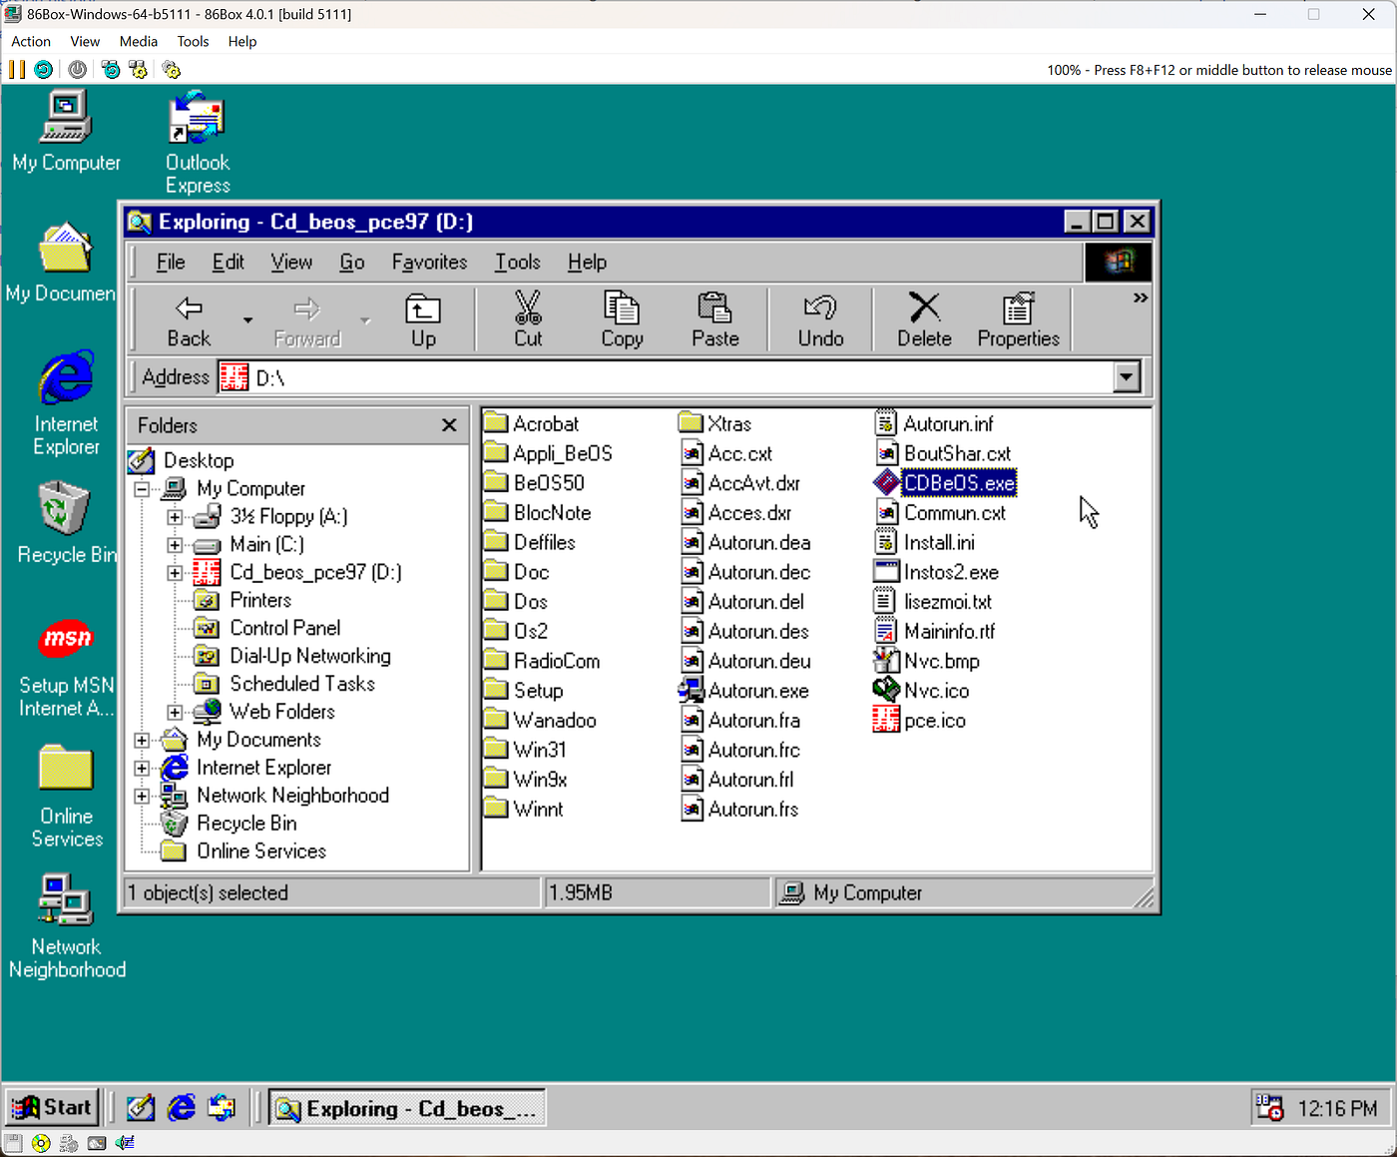1397x1157 pixels.
Task: Click the 86Box hard reset icon
Action: pos(43,70)
